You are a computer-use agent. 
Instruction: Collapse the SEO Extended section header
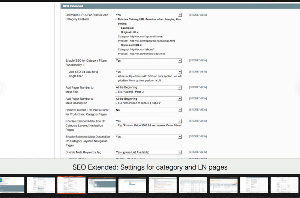(x=180, y=6)
